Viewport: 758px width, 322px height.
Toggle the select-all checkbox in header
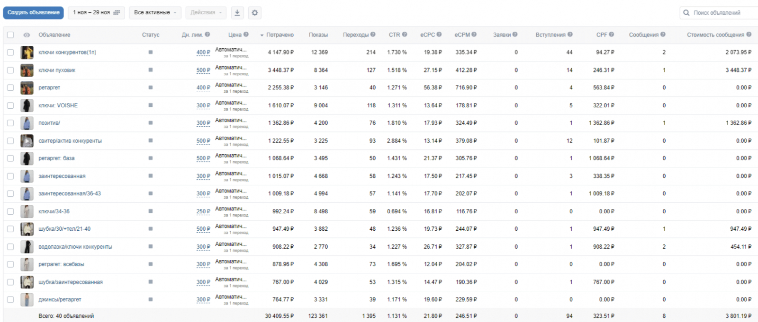[10, 35]
